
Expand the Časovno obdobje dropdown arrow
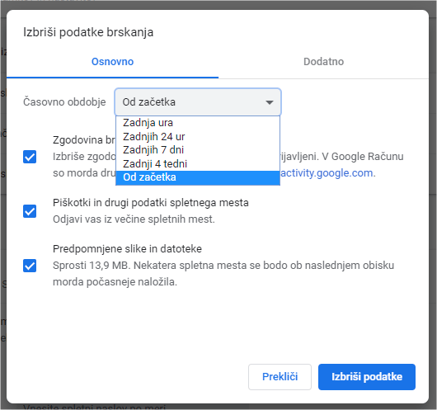270,102
